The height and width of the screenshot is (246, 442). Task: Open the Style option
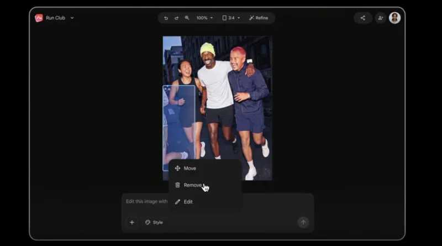[x=154, y=222]
